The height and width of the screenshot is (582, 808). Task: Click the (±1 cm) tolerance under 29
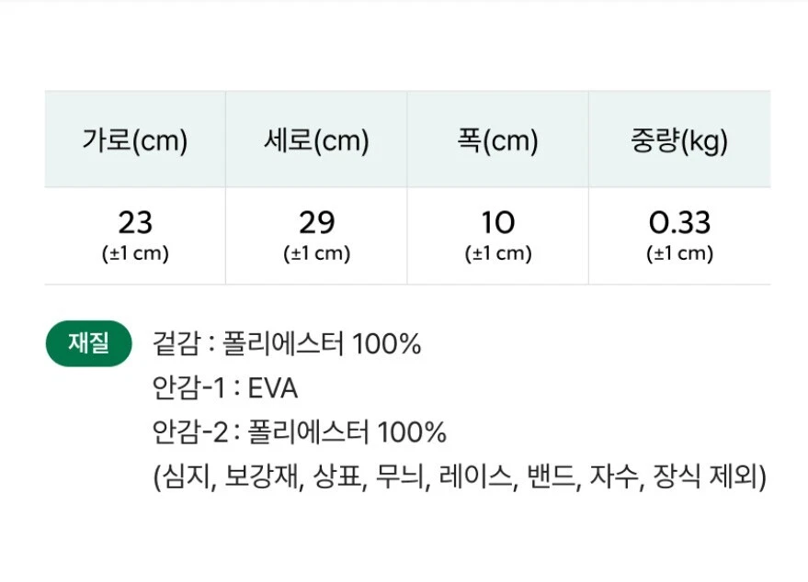point(316,254)
